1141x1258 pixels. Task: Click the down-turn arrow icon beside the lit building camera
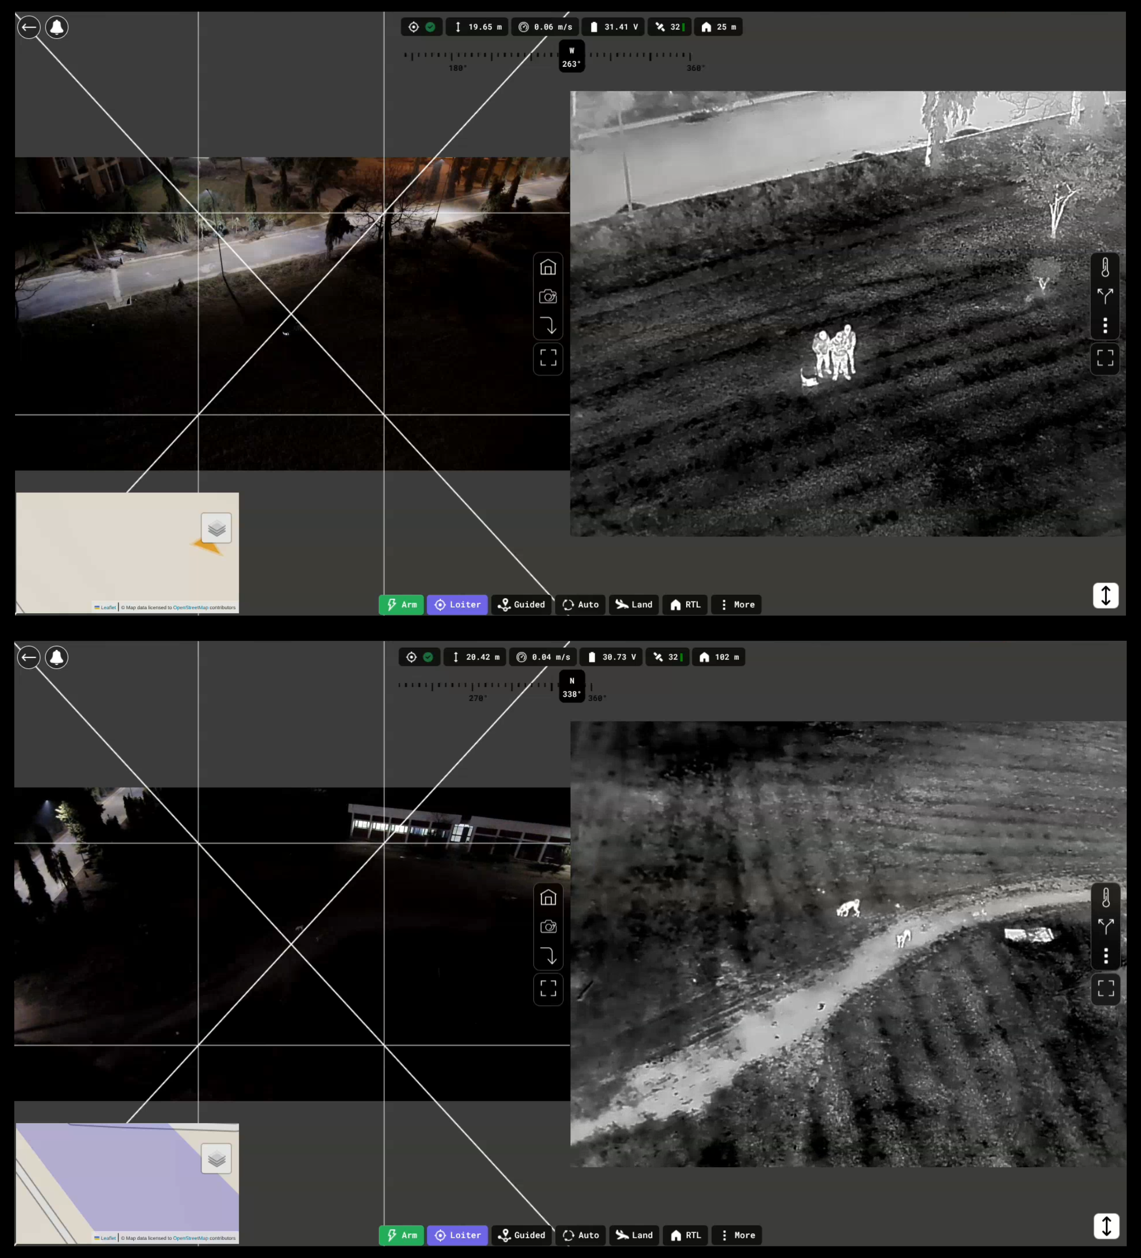click(548, 955)
